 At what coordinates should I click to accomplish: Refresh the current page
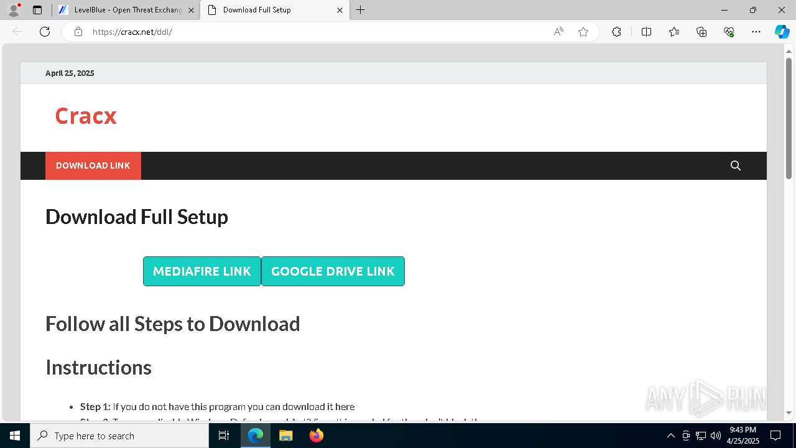coord(45,32)
